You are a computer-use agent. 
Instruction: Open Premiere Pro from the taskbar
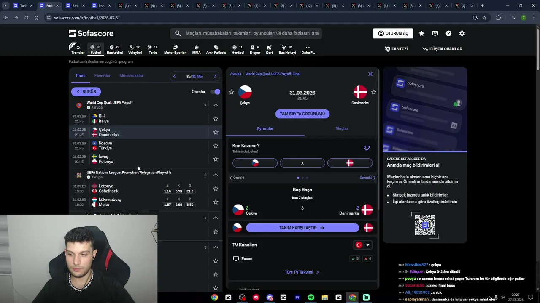click(x=297, y=298)
